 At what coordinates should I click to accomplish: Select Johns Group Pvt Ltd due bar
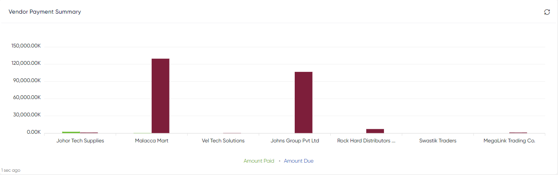click(x=303, y=102)
